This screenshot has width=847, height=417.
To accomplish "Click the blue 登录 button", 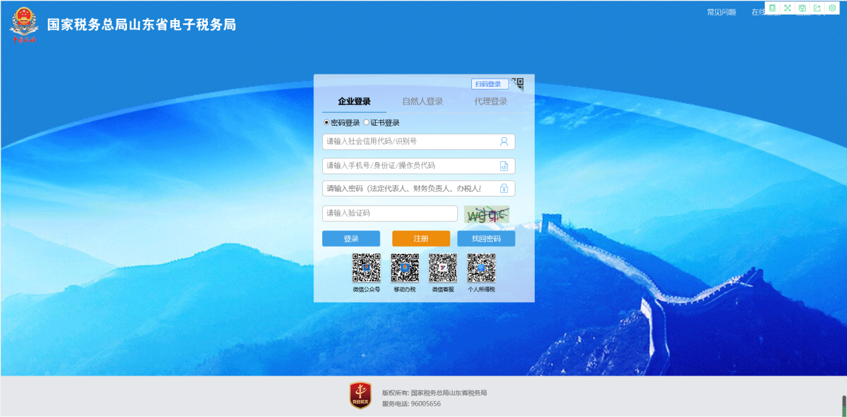I will [351, 239].
